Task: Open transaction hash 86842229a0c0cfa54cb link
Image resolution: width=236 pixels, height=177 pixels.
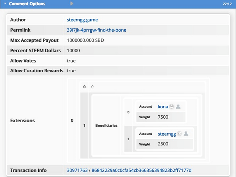Action: [142, 170]
